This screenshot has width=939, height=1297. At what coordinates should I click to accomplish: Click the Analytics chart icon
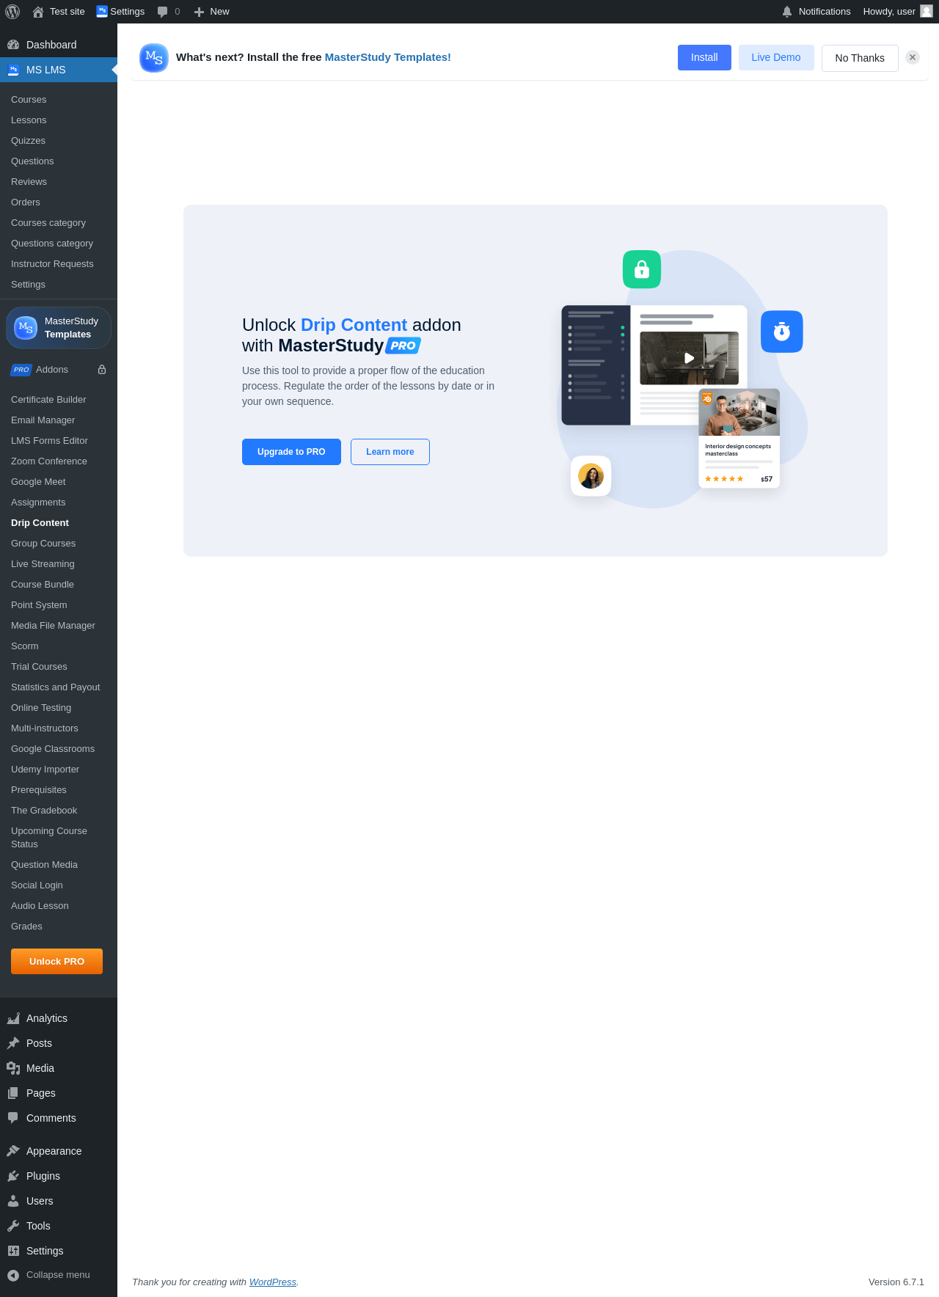click(x=13, y=1018)
